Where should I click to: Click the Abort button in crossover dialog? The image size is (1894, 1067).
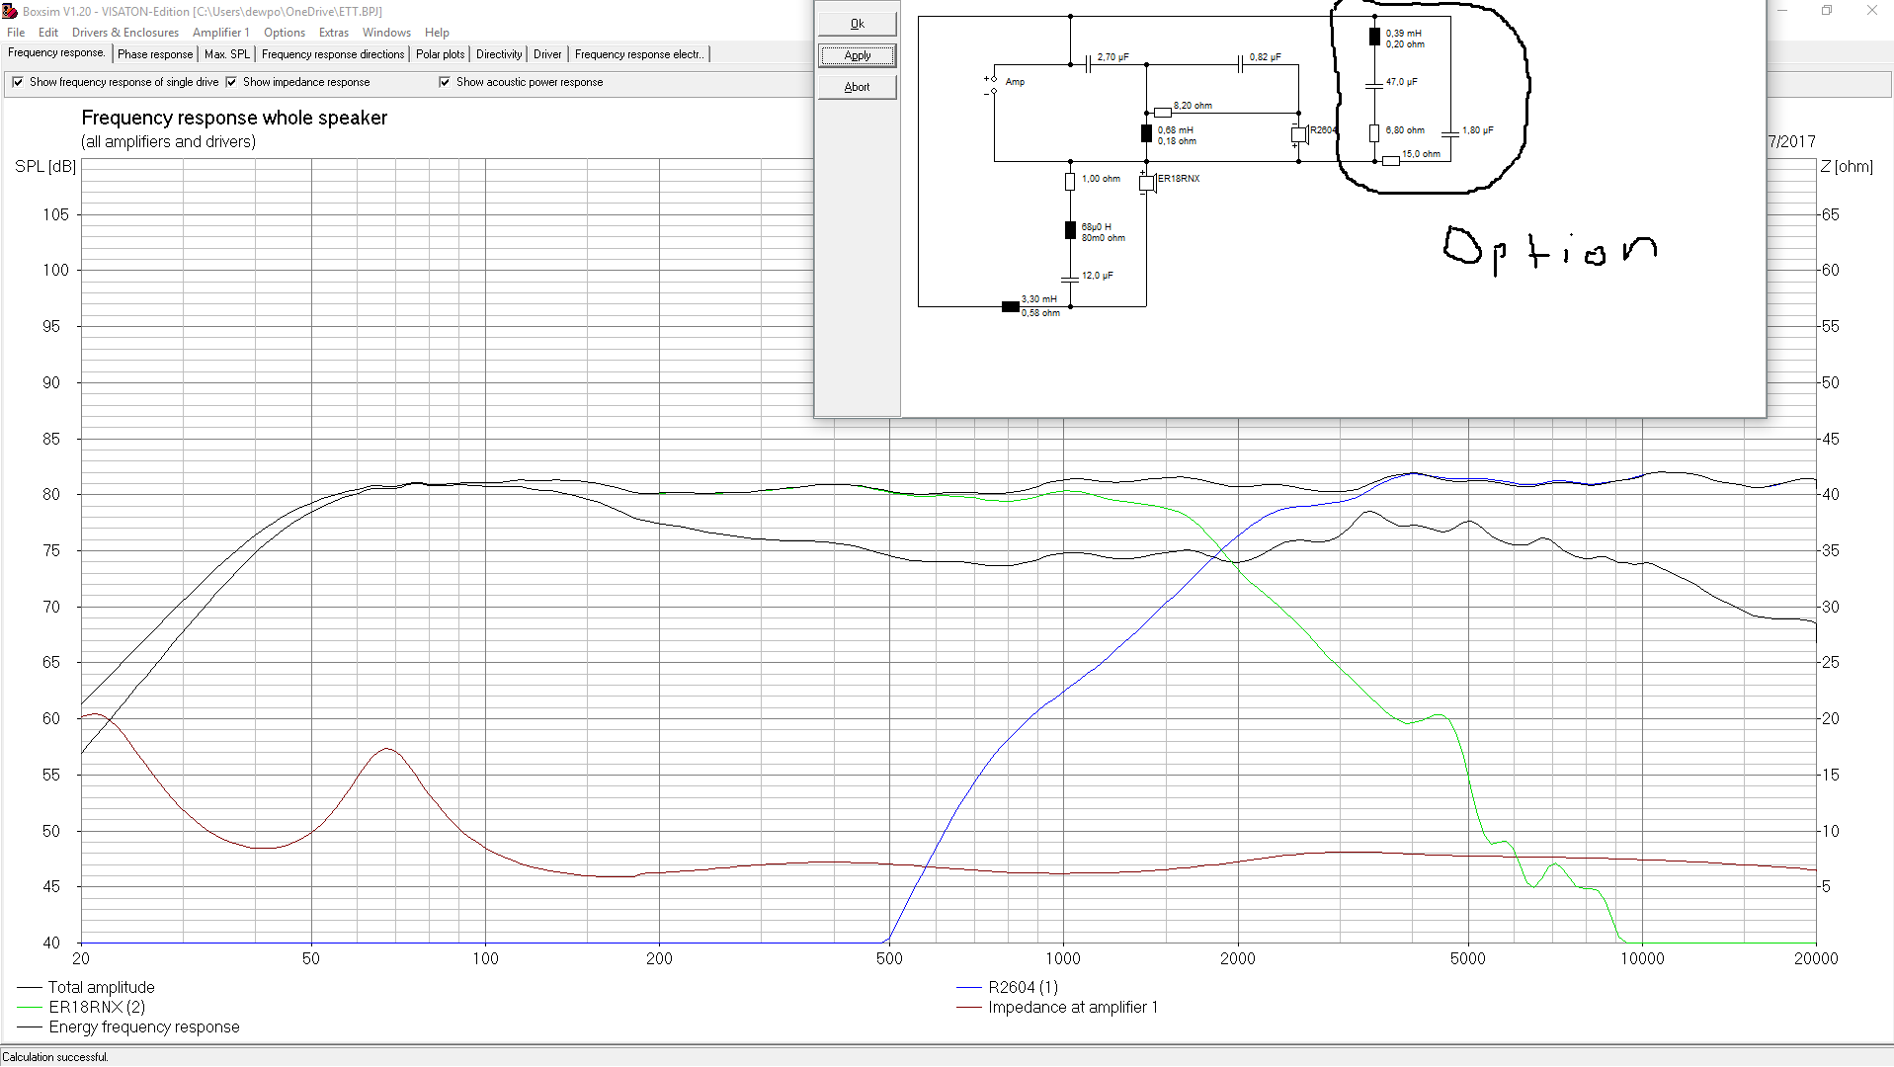857,87
